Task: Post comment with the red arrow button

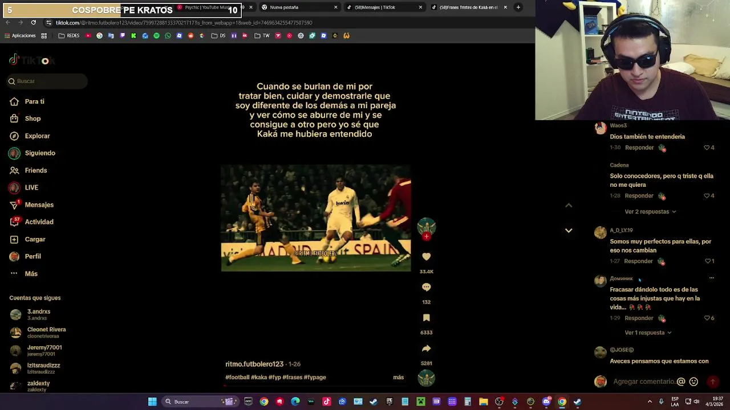Action: pyautogui.click(x=712, y=382)
